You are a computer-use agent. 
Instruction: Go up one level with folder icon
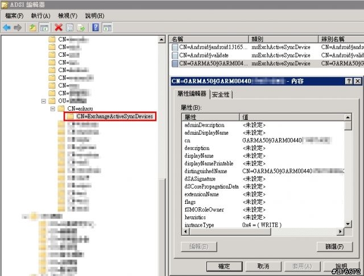[33, 28]
